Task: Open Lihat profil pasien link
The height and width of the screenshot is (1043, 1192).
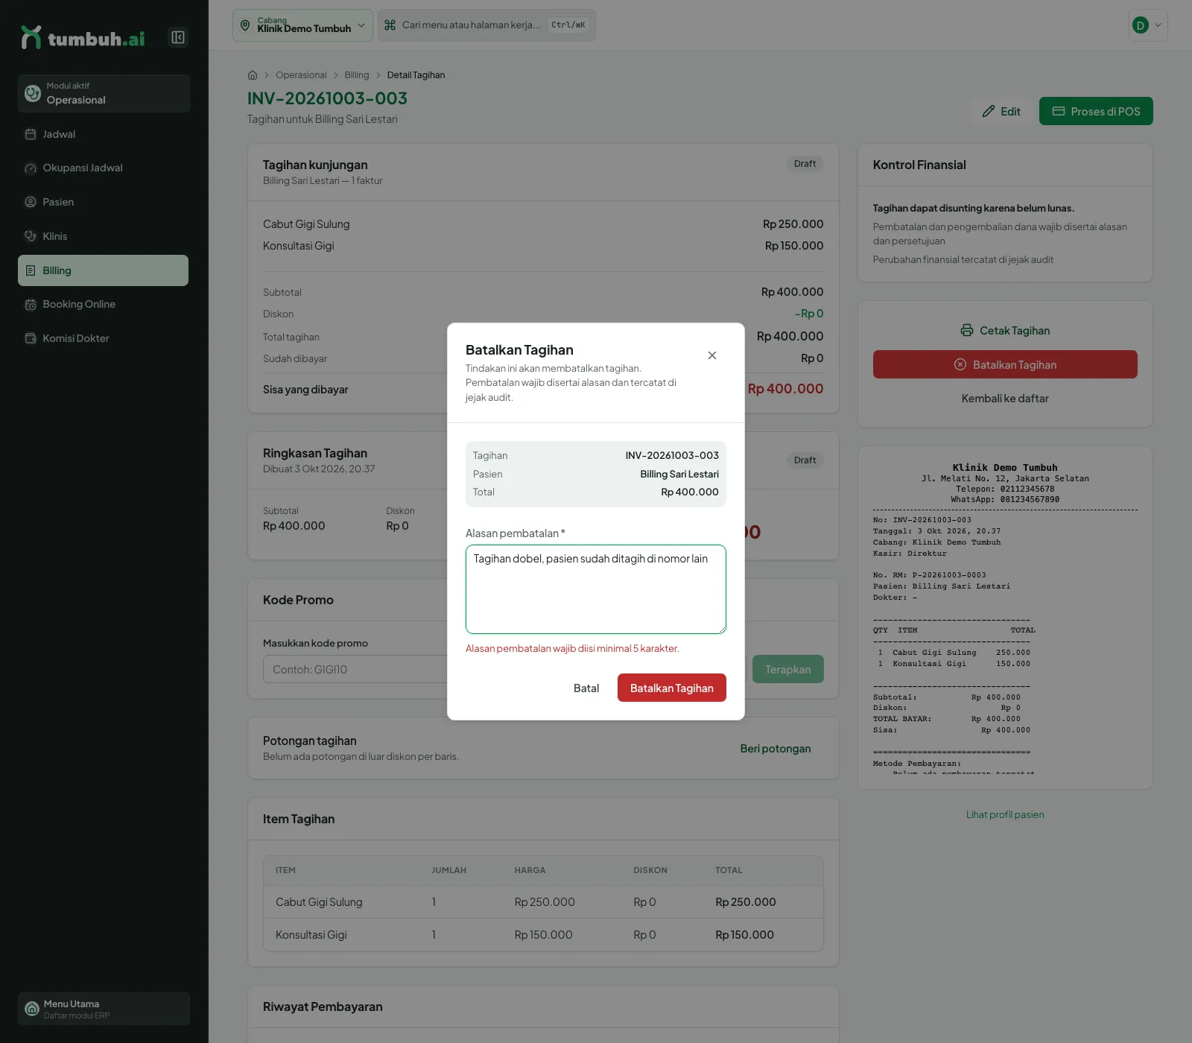Action: point(1005,814)
